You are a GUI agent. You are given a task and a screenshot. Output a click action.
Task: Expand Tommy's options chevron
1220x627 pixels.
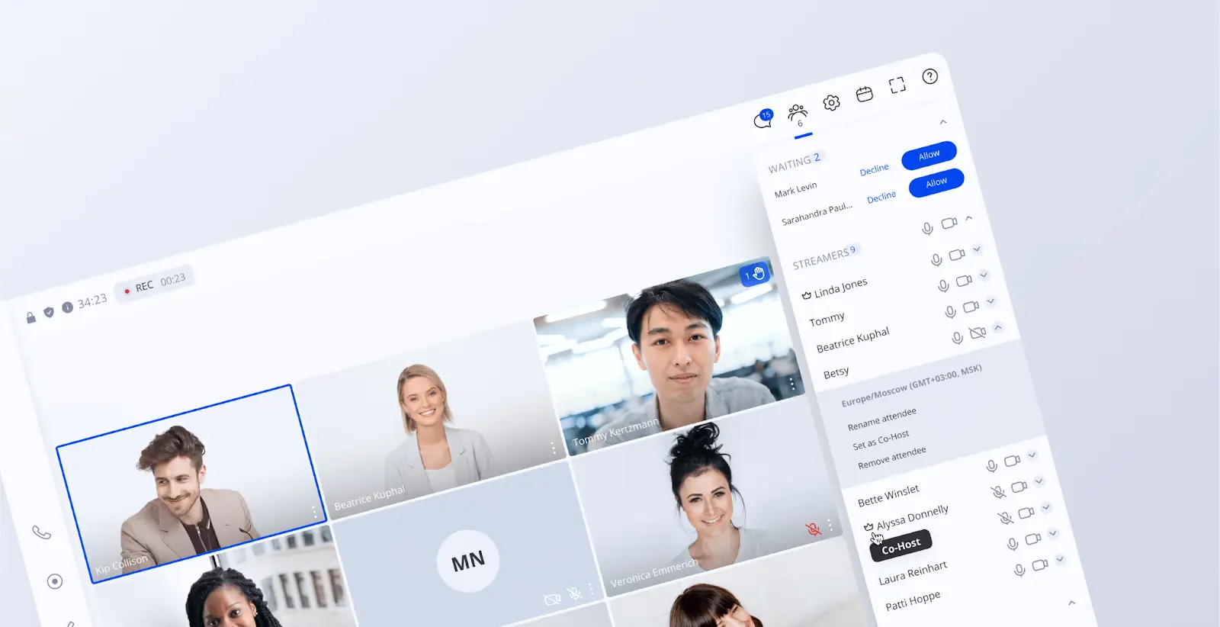[984, 275]
